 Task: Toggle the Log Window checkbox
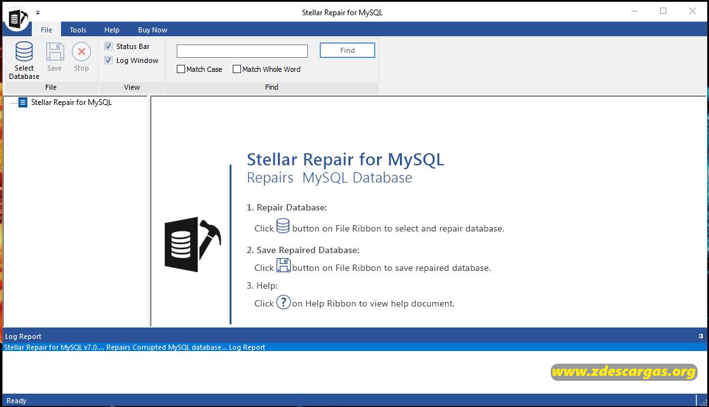pos(109,60)
